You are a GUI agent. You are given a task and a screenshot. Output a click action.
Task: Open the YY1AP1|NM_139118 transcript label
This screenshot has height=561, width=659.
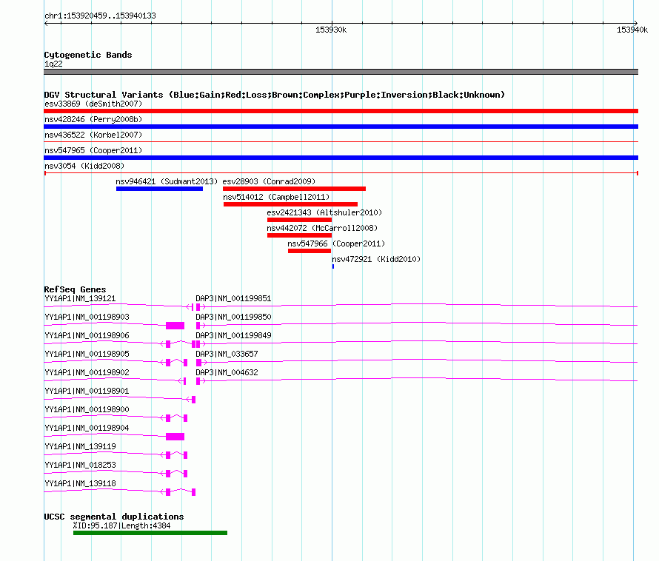point(80,484)
